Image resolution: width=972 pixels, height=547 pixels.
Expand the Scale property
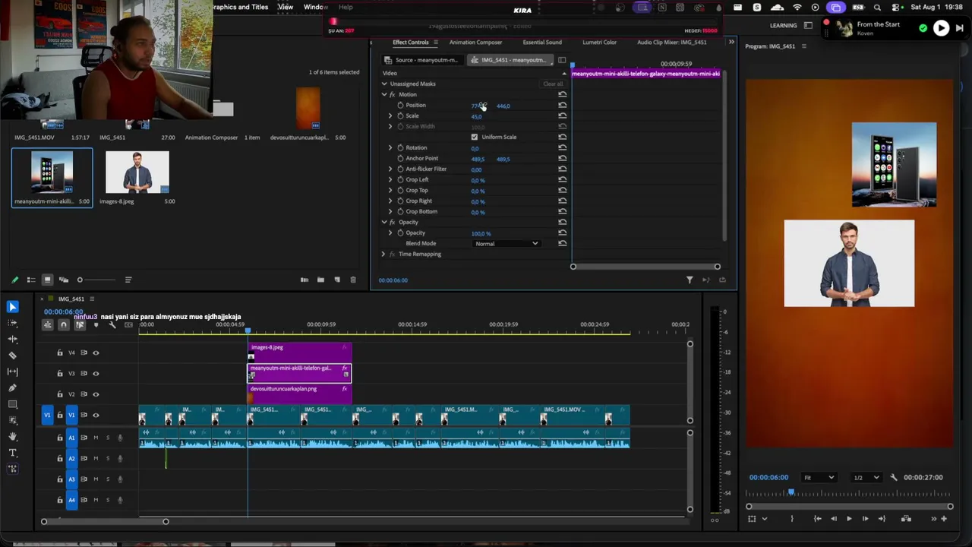click(390, 115)
